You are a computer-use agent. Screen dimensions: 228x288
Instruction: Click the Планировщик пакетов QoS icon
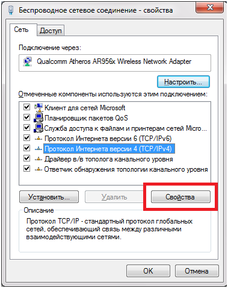39,117
